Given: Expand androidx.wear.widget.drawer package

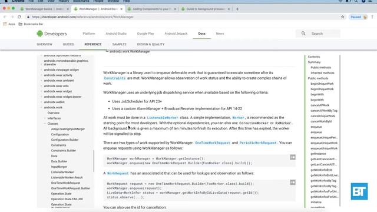Looking at the screenshot, I should coord(41,97).
